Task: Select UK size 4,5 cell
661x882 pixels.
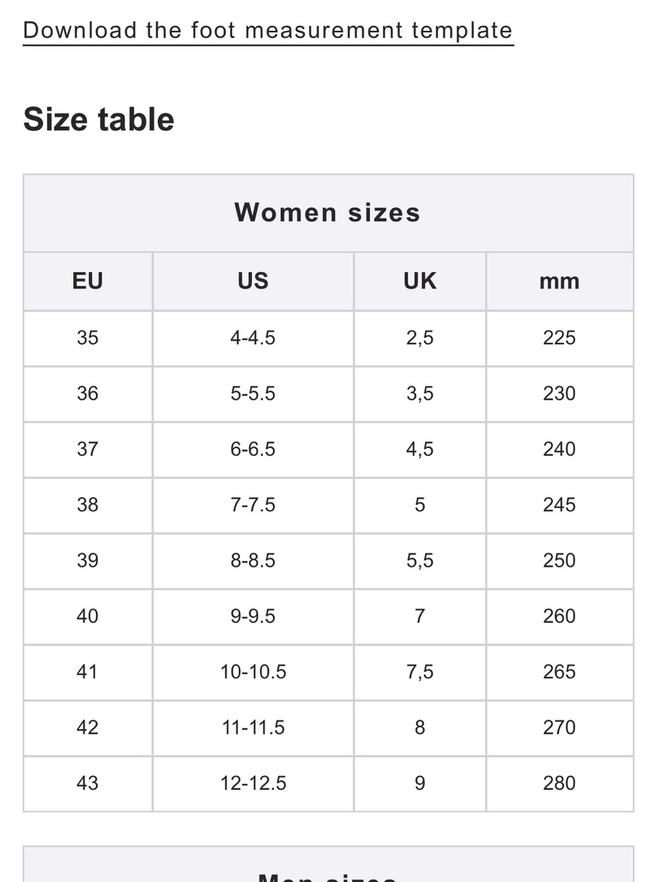Action: coord(420,449)
